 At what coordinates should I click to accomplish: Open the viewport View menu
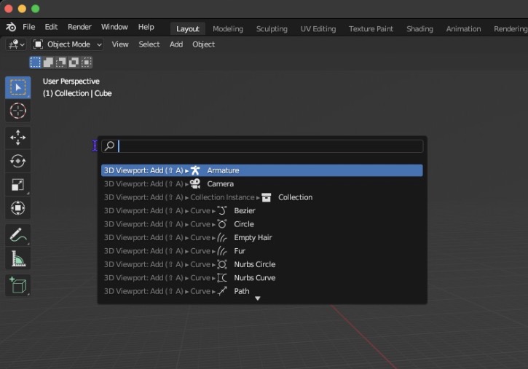(120, 44)
